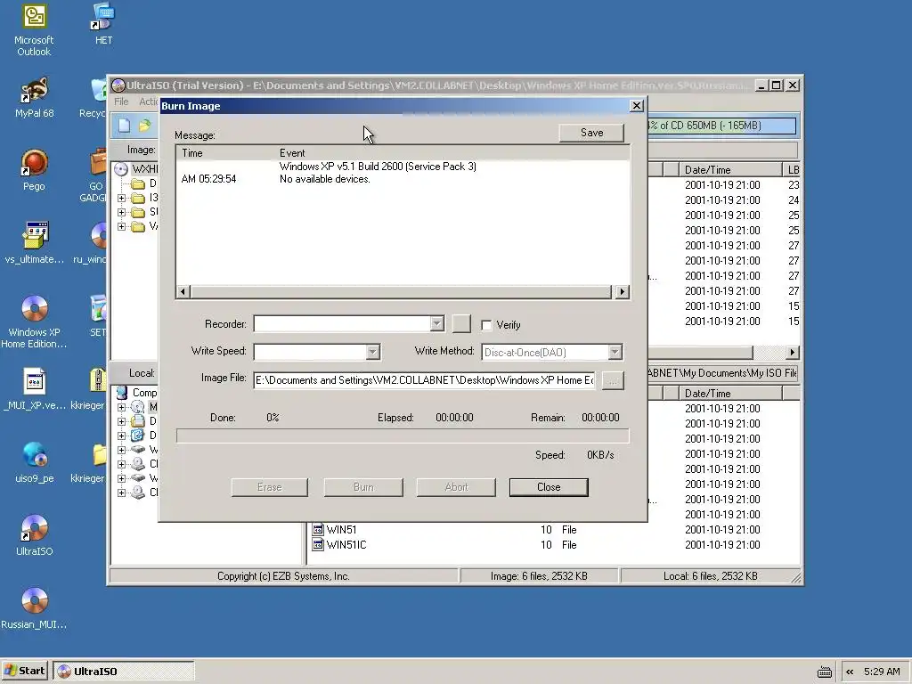Open the Actions menu in UltraISO

(x=149, y=102)
